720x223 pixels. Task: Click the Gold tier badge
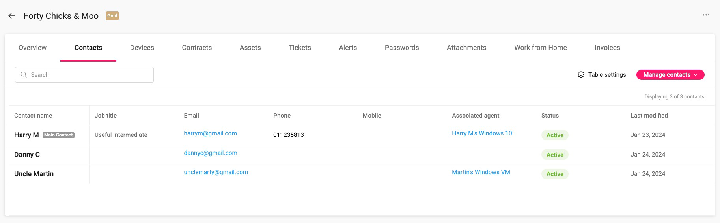click(112, 16)
